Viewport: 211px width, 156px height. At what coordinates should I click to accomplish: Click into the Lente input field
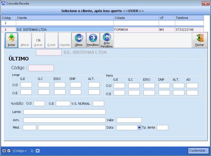pyautogui.click(x=64, y=112)
